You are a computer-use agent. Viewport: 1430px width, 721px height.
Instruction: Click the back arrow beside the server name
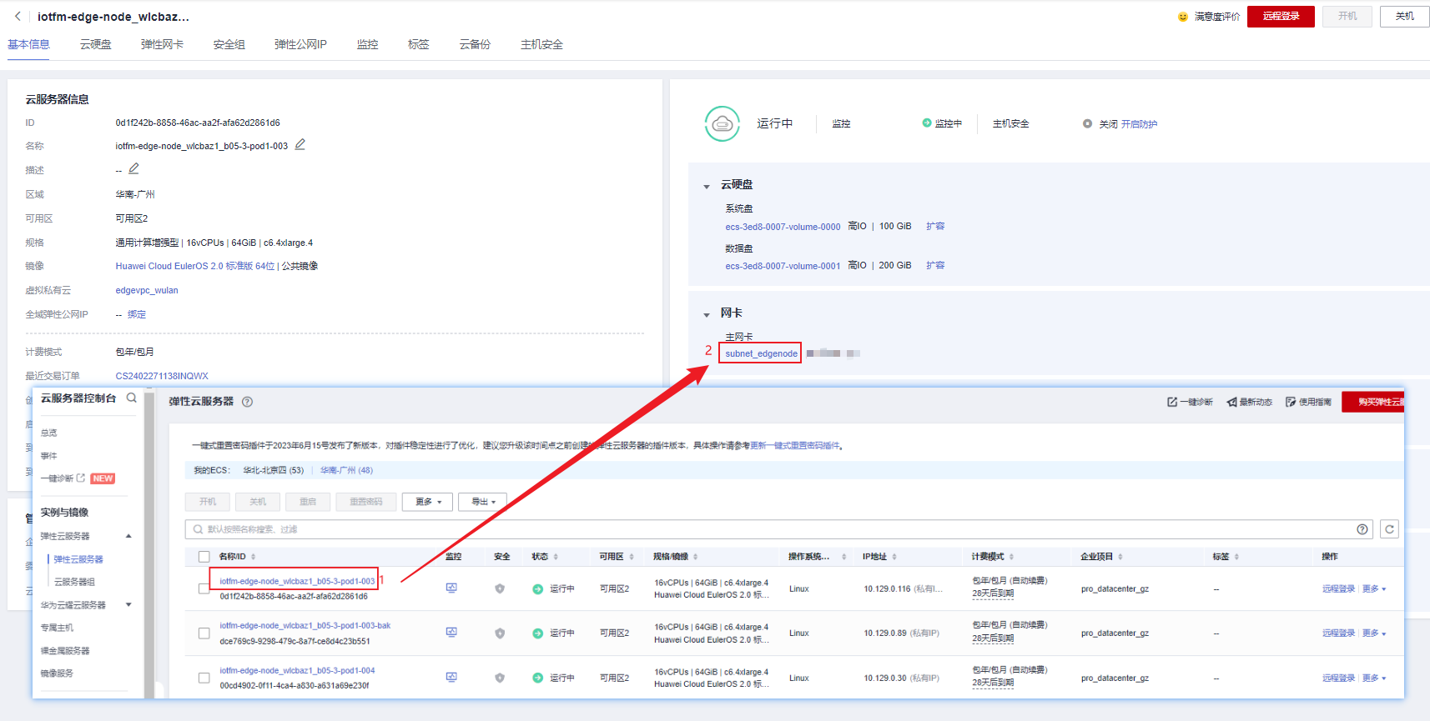[18, 16]
